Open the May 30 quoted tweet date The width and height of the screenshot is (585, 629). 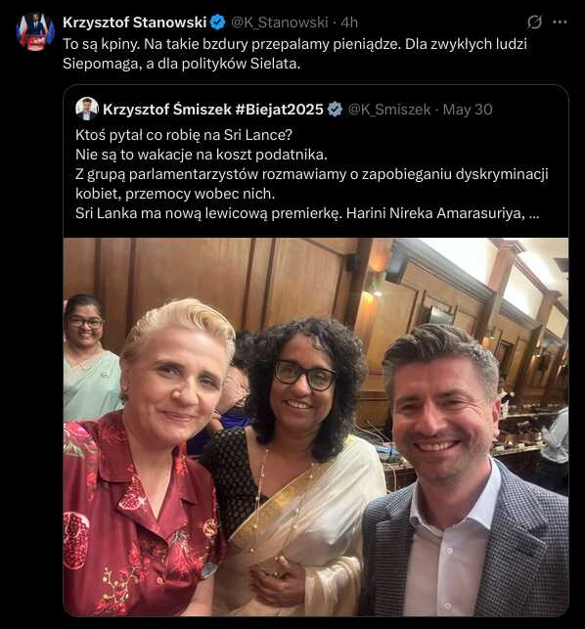click(468, 110)
